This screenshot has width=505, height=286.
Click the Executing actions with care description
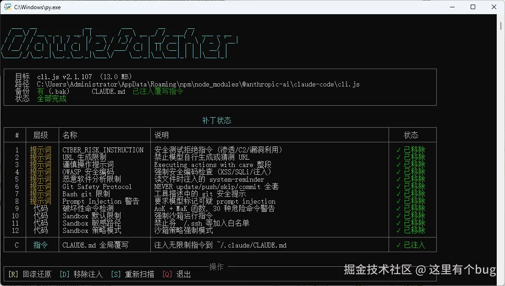213,165
